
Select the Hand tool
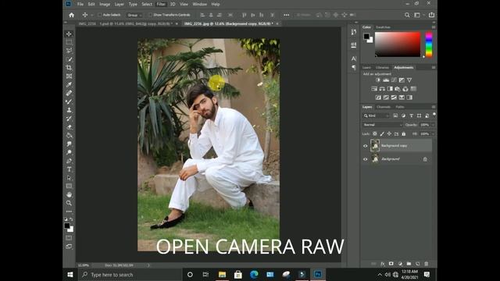(69, 194)
